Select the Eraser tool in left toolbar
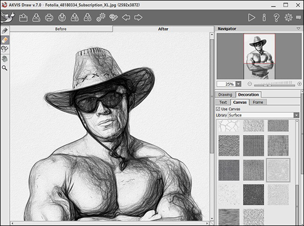304x226 pixels. click(x=5, y=40)
